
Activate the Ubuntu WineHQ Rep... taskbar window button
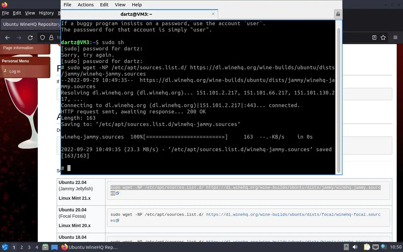(90, 247)
